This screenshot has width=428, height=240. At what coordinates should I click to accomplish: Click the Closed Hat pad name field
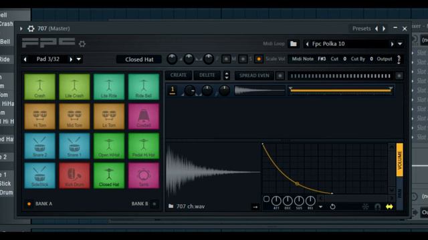(x=139, y=59)
